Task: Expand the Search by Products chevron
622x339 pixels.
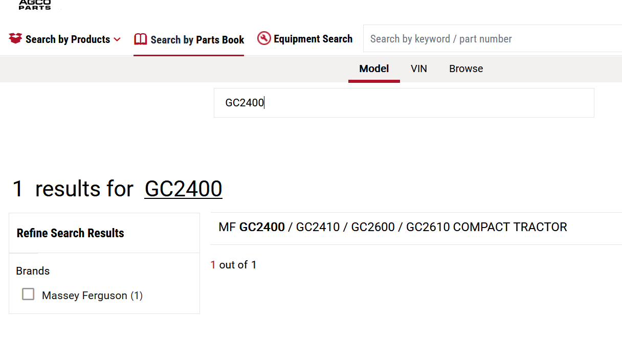Action: tap(117, 39)
